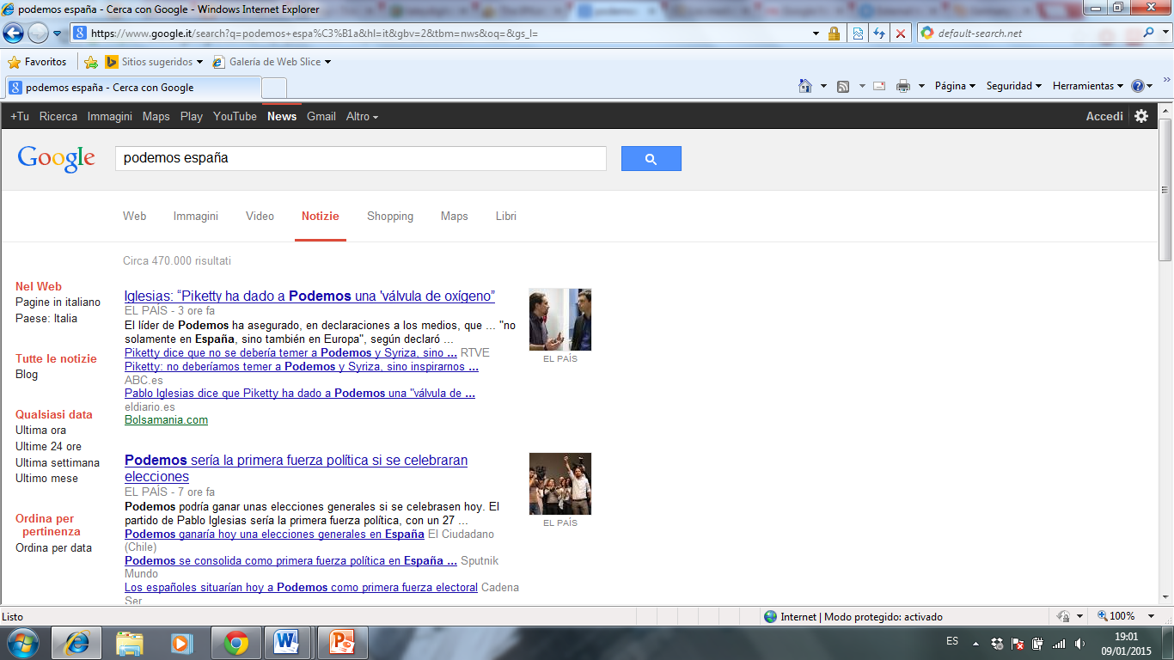
Task: Show hidden system tray icons
Action: click(x=975, y=643)
